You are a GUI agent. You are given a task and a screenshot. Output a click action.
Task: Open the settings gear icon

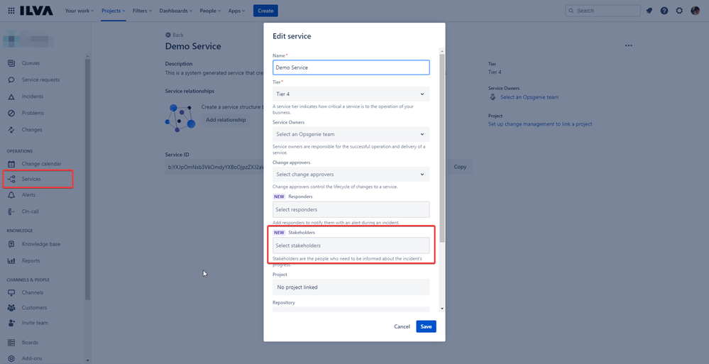coord(679,11)
